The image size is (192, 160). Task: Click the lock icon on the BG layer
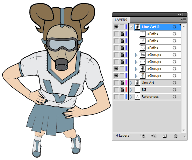pyautogui.click(x=122, y=90)
